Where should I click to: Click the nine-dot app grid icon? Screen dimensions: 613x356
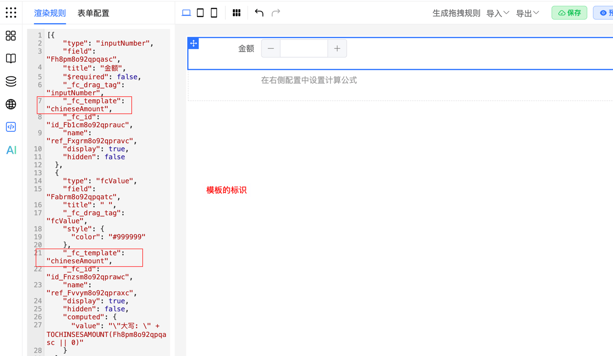point(11,13)
